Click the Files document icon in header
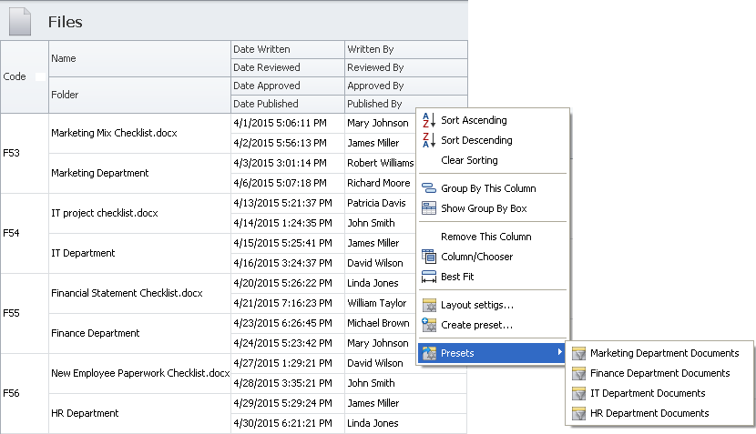The height and width of the screenshot is (434, 756). pos(21,20)
